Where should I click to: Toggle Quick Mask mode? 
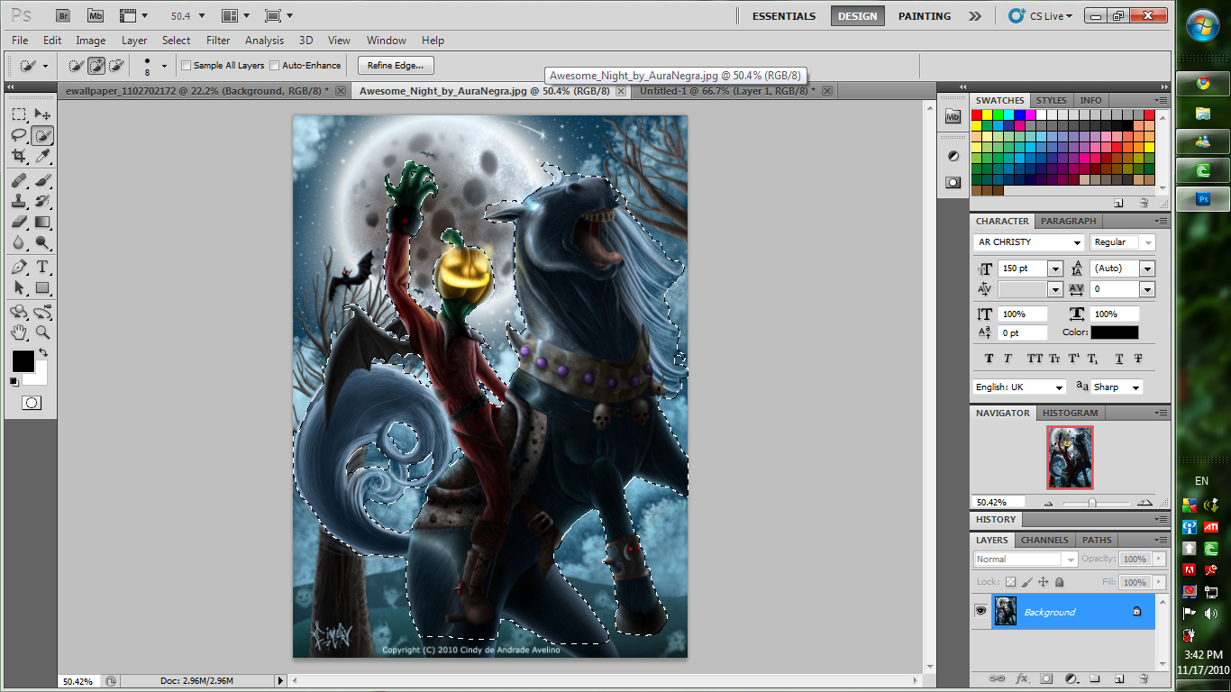click(32, 403)
